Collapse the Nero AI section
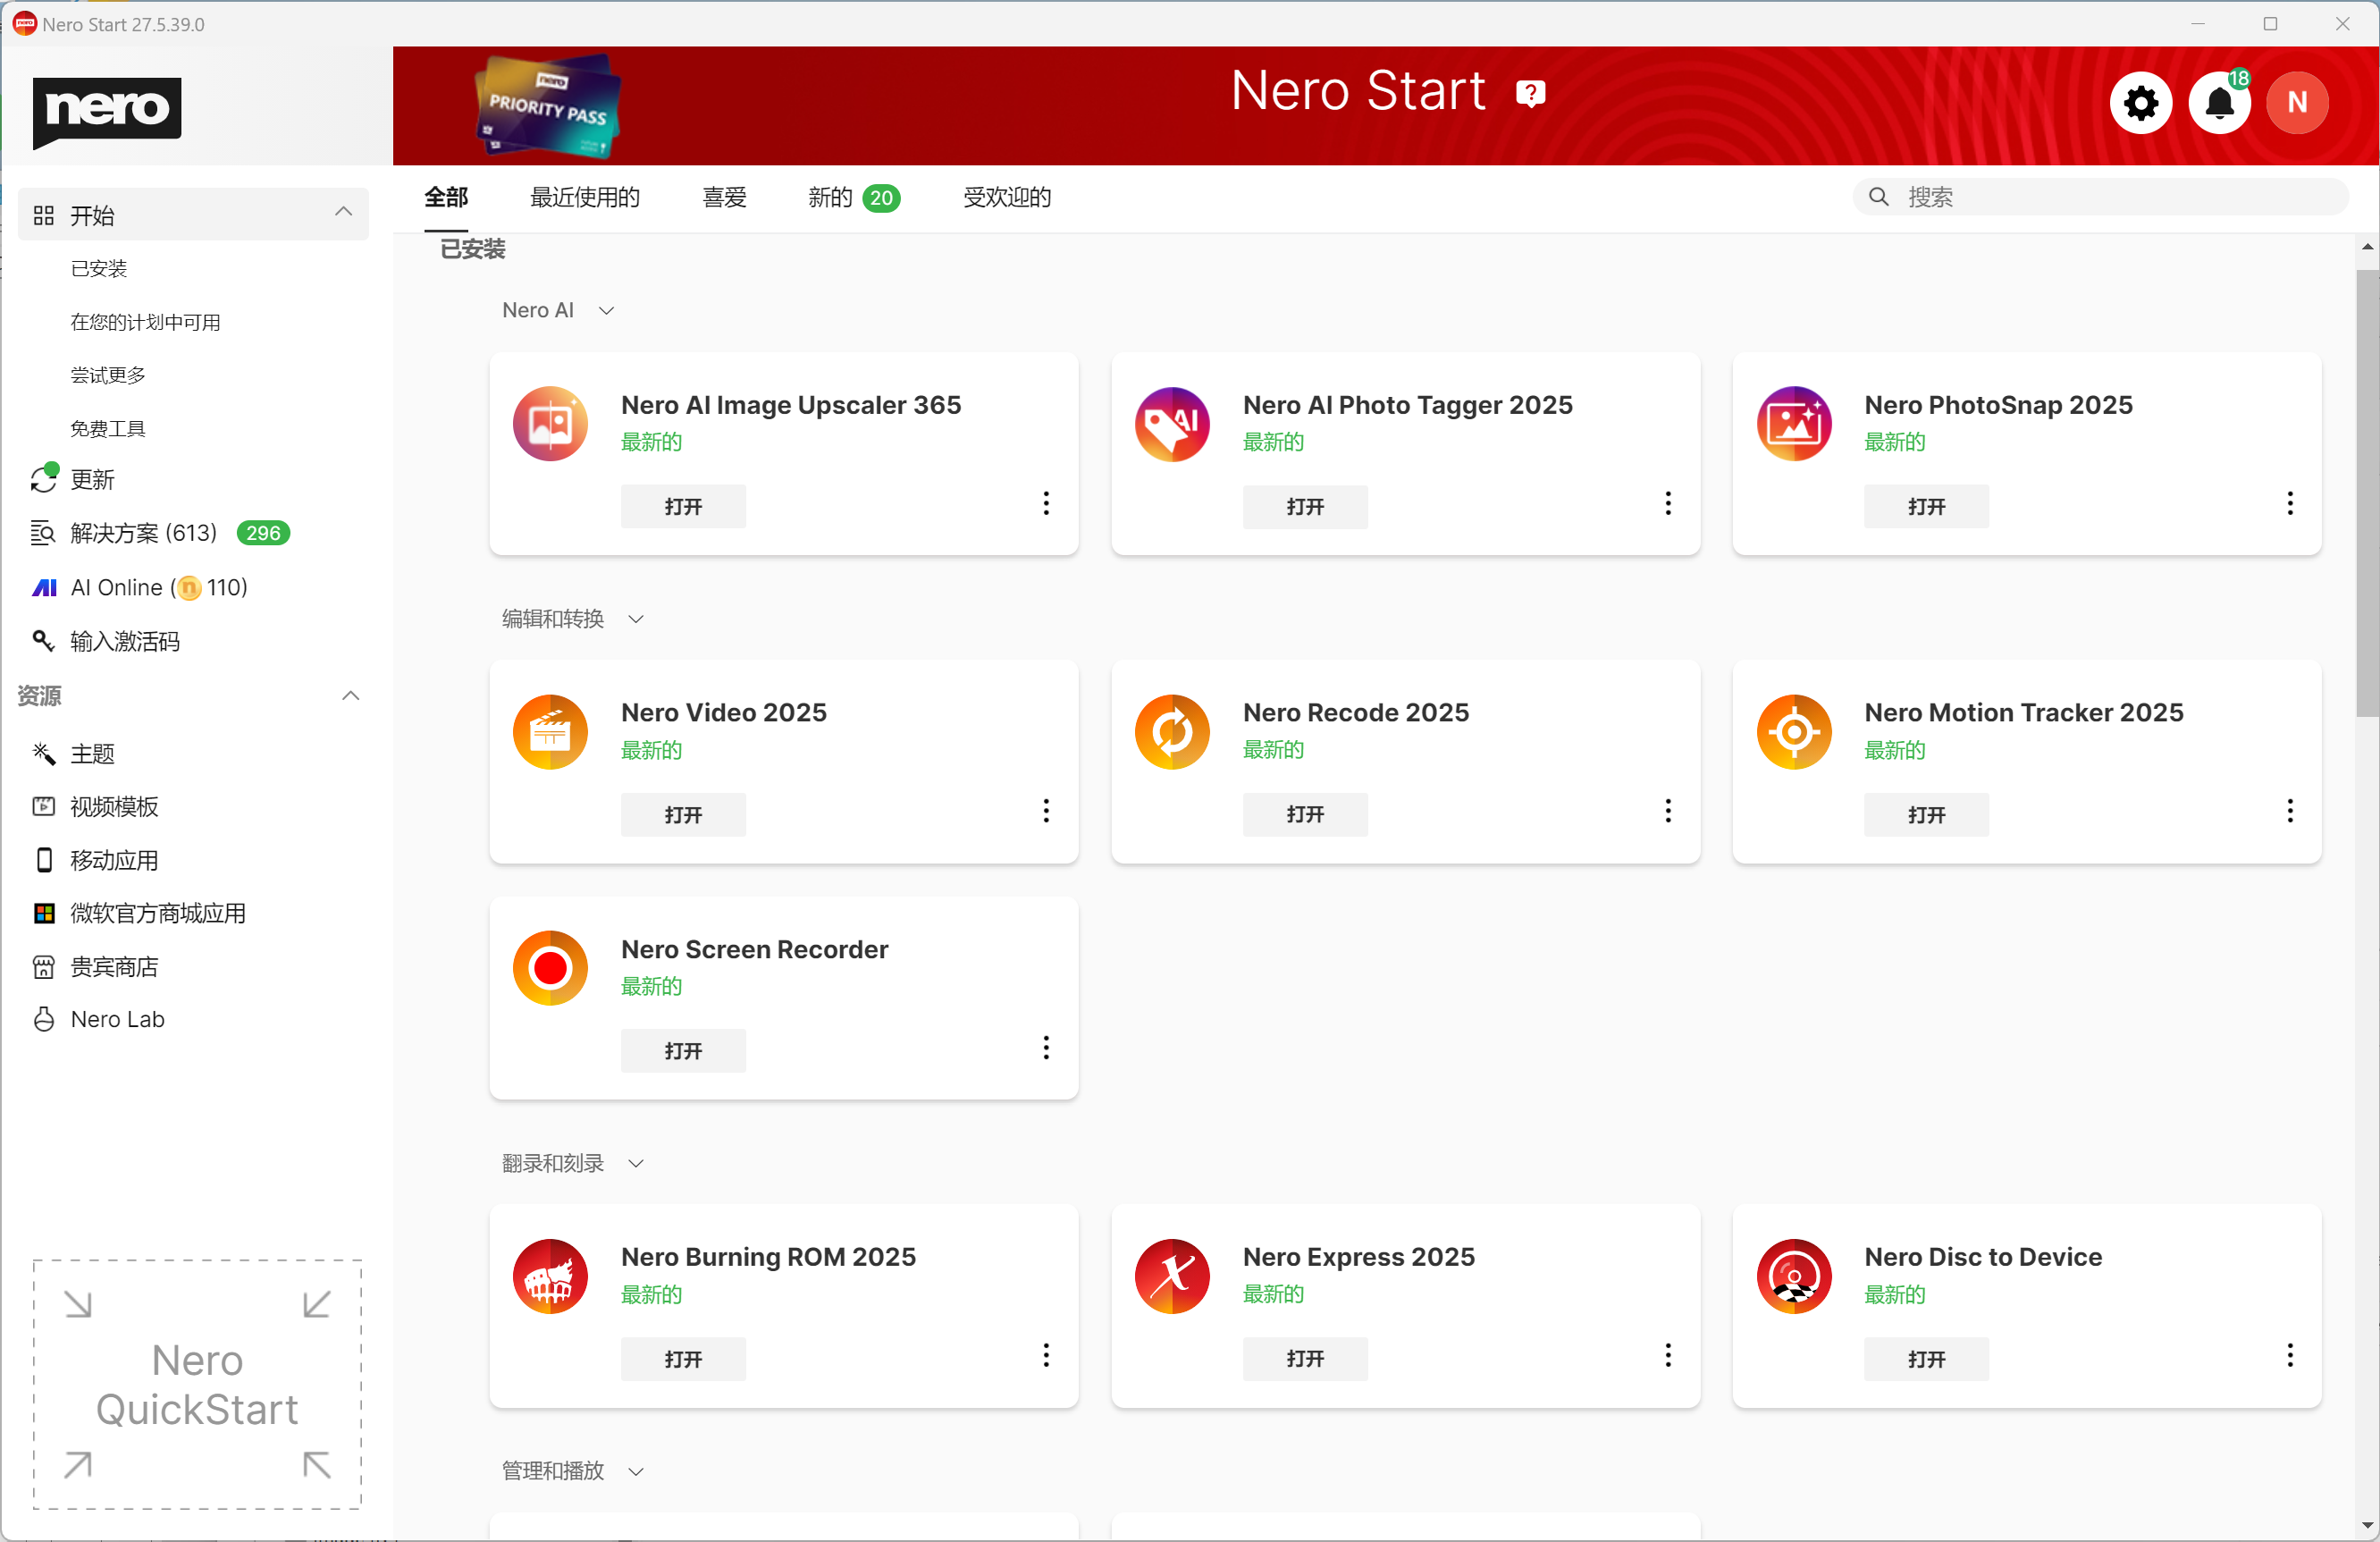The image size is (2380, 1542). (x=606, y=311)
